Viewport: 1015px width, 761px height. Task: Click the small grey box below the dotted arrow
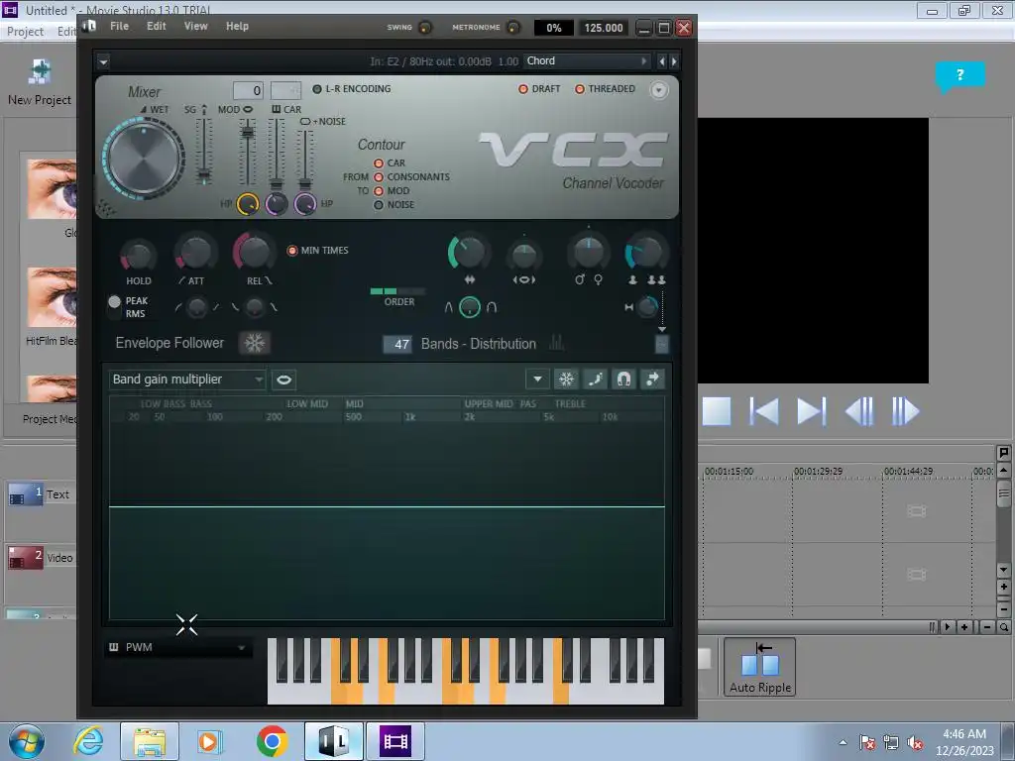pyautogui.click(x=661, y=345)
